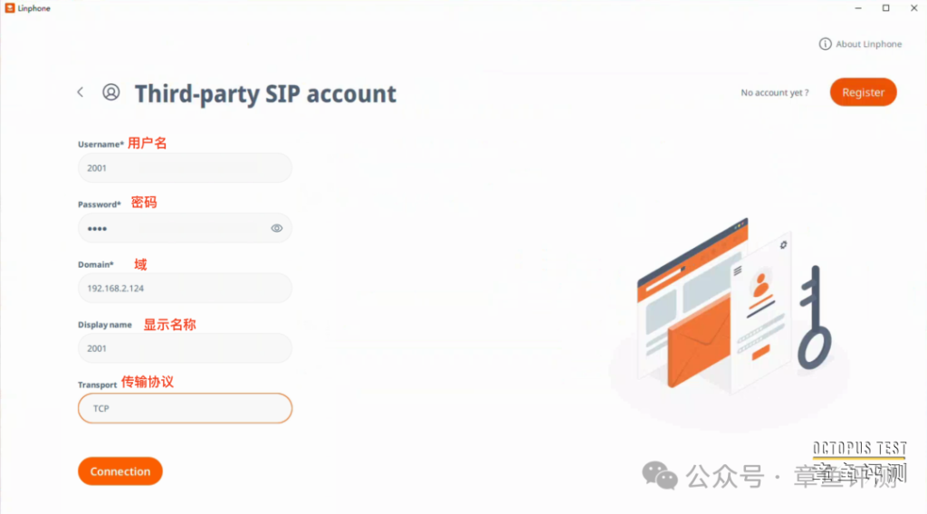927x514 pixels.
Task: Select the Domain field with 192.168.2.124
Action: (x=185, y=288)
